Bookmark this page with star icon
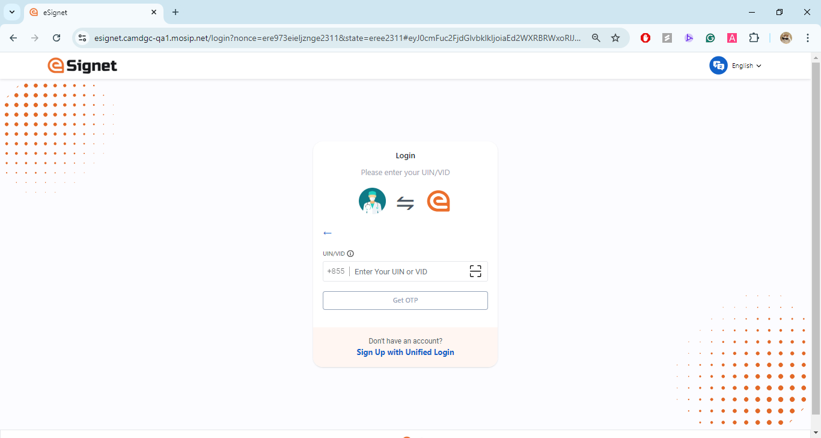 point(615,38)
